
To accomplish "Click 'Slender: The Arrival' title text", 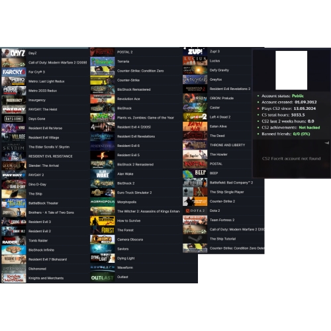I will coord(44,165).
